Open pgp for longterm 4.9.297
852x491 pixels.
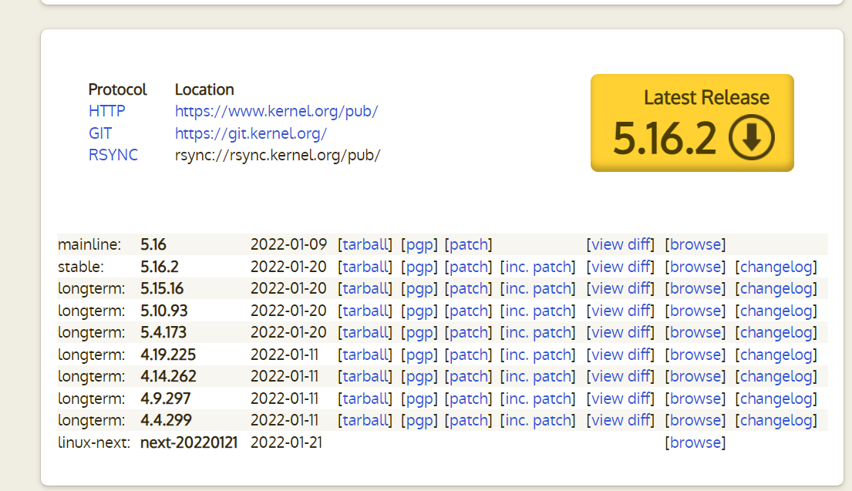point(419,399)
